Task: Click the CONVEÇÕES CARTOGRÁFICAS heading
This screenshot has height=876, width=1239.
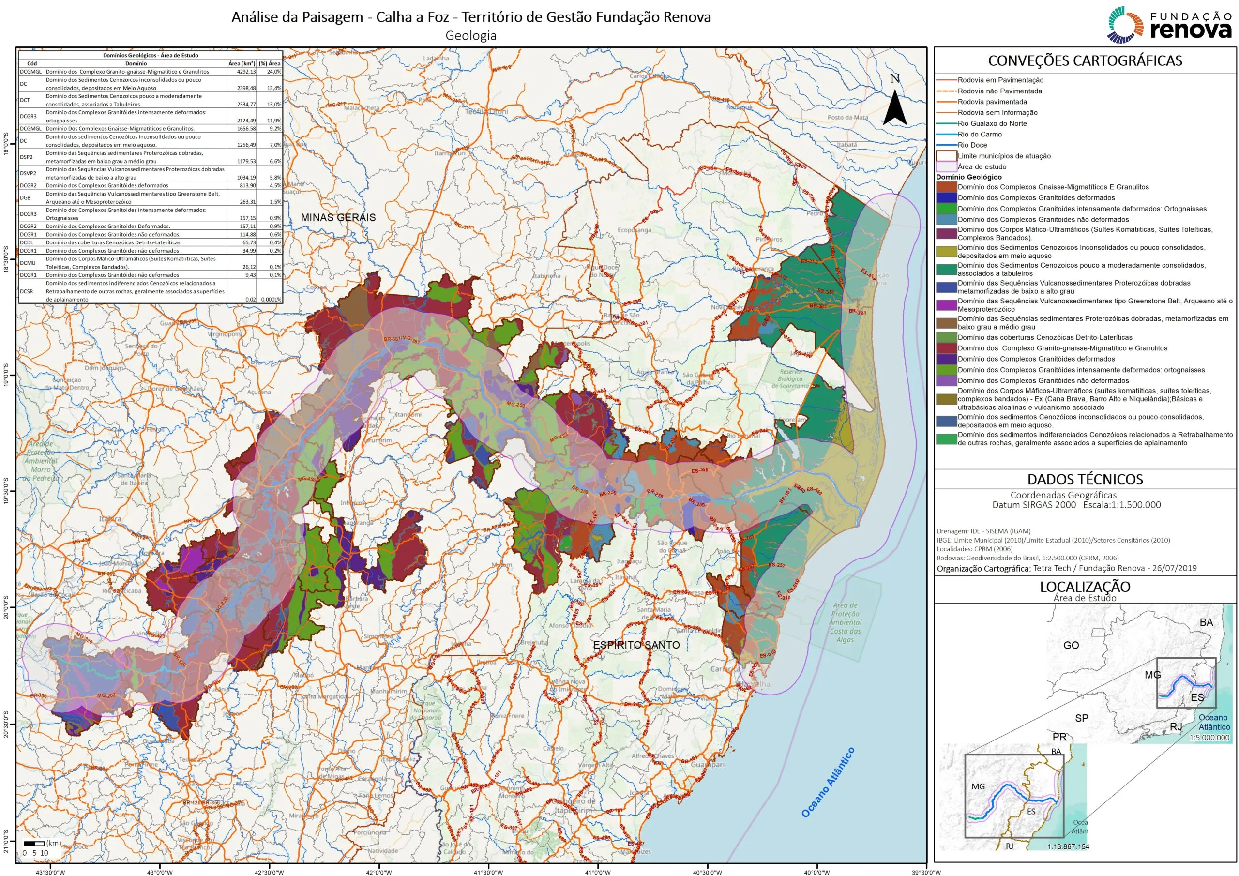Action: (1085, 60)
